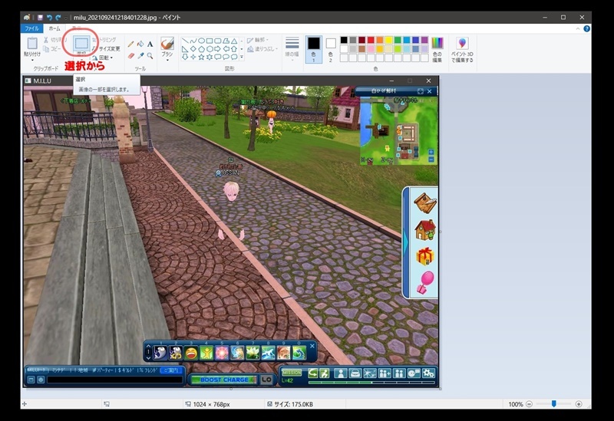Close the skill hotbar with X
614x421 pixels.
pyautogui.click(x=312, y=346)
